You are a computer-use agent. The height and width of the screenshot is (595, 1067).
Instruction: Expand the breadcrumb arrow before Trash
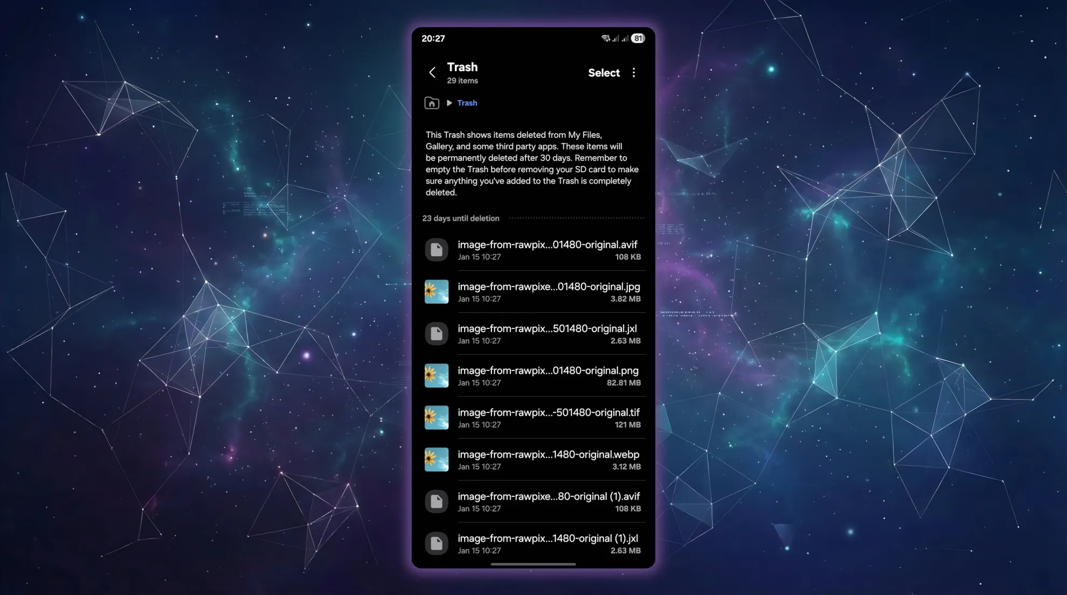[x=449, y=103]
